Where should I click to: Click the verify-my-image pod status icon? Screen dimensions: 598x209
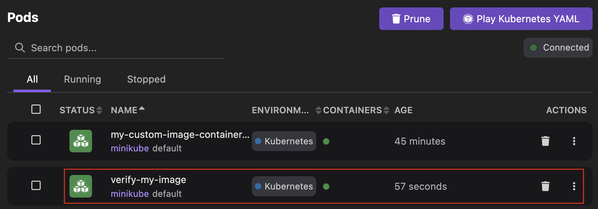(81, 186)
